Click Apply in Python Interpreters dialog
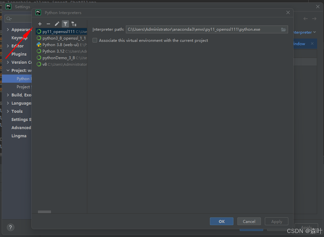Screen dimensions: 324x237 click(277, 222)
